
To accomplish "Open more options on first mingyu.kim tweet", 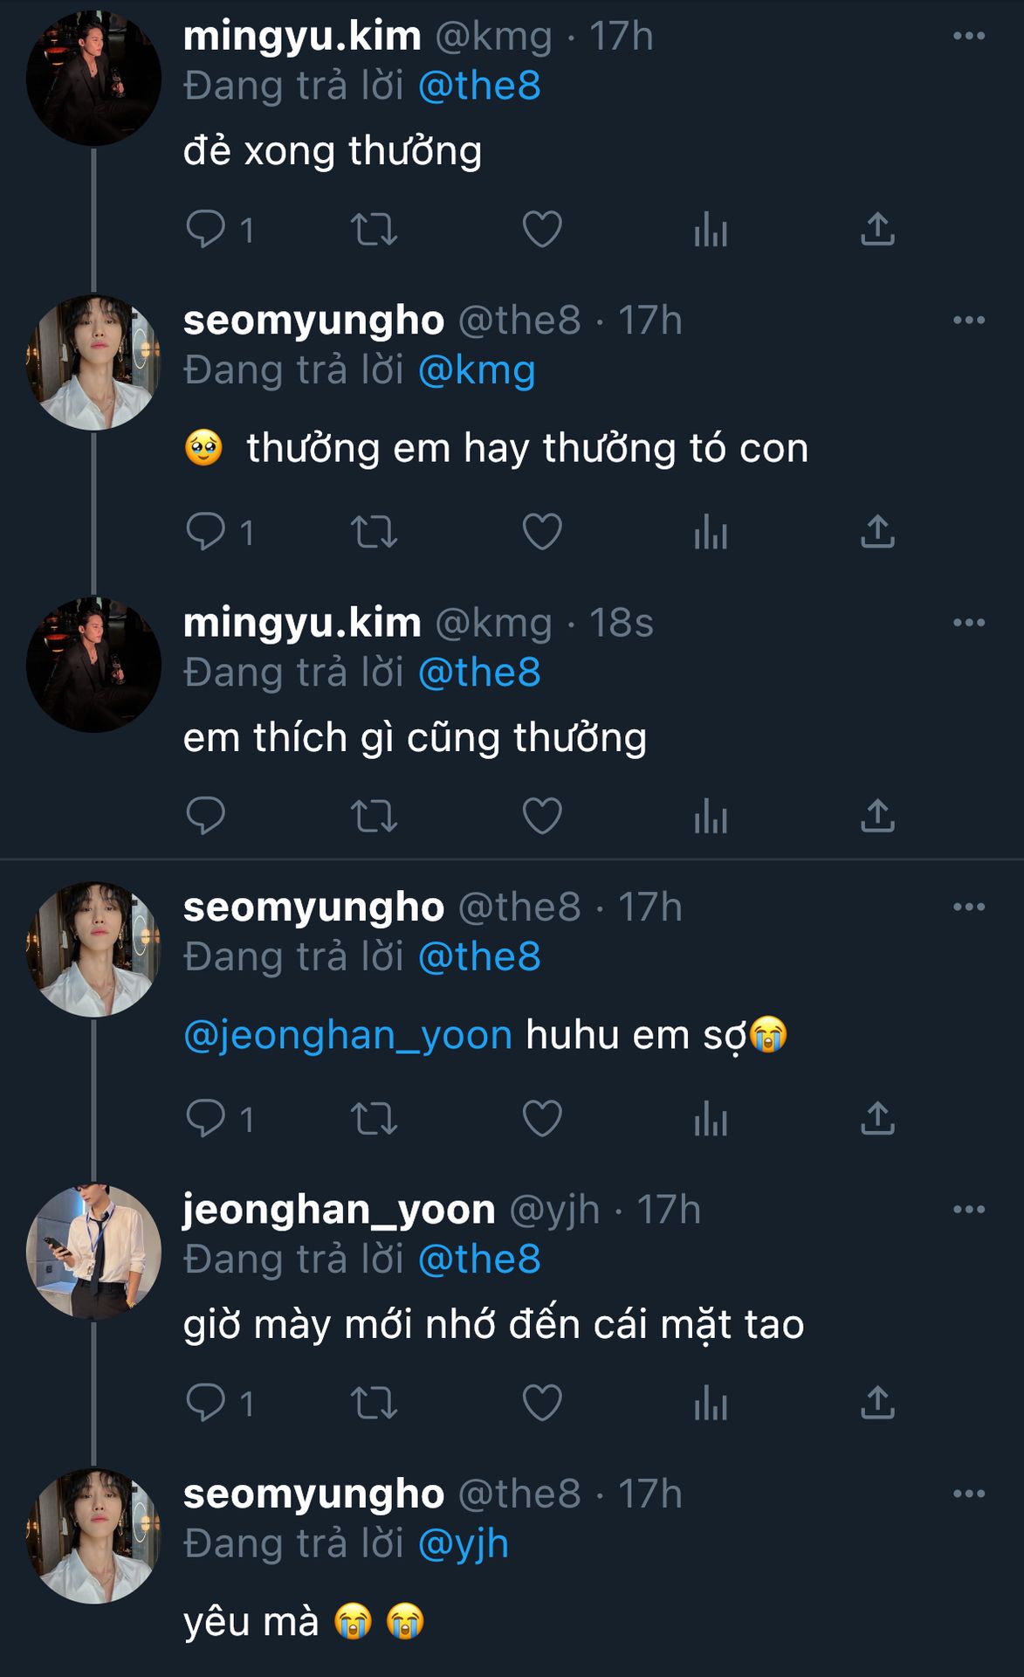I will tap(968, 36).
